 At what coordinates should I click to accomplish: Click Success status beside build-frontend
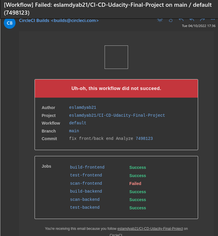pos(138,167)
